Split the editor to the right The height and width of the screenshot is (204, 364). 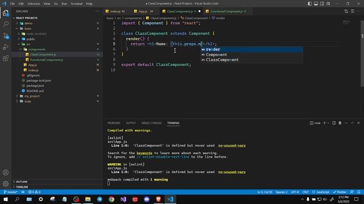(x=353, y=11)
